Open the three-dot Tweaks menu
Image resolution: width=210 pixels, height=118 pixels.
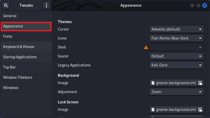[x=46, y=5]
